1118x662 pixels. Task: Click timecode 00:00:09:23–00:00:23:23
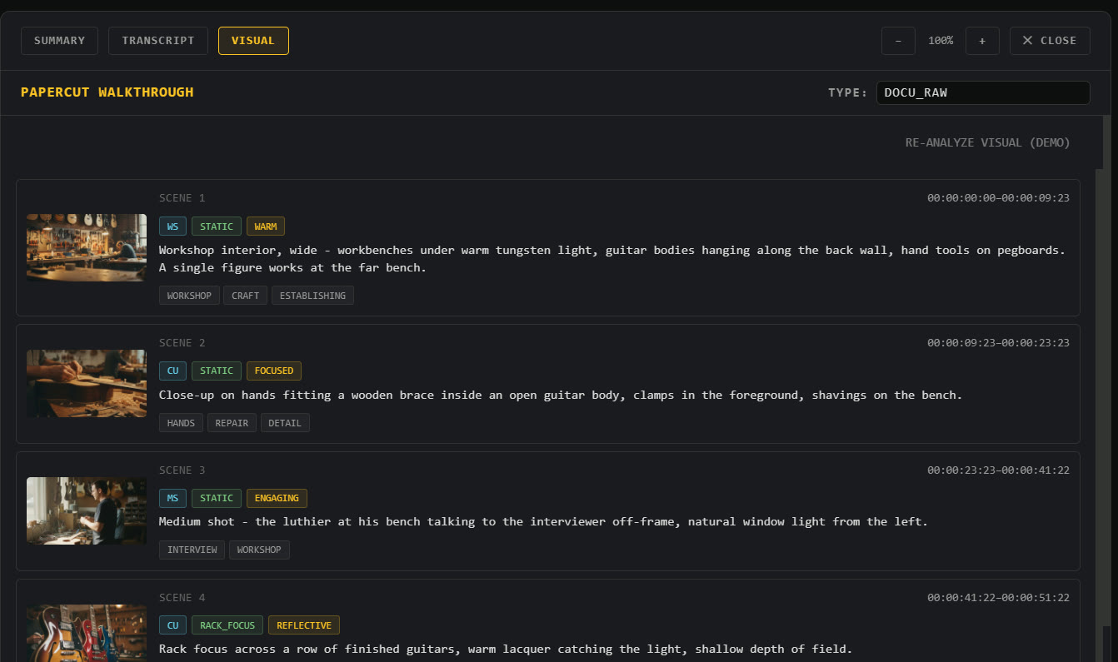tap(998, 343)
